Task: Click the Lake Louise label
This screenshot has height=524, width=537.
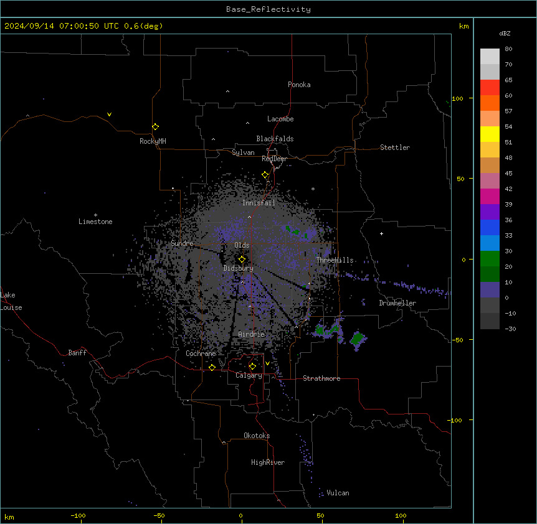Action: pos(11,301)
